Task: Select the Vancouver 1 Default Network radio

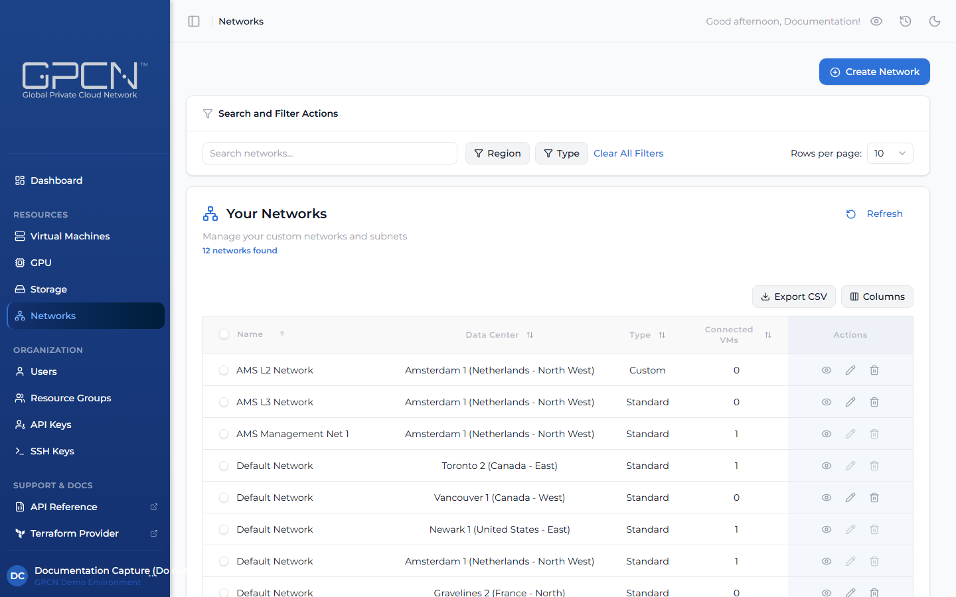Action: [224, 497]
